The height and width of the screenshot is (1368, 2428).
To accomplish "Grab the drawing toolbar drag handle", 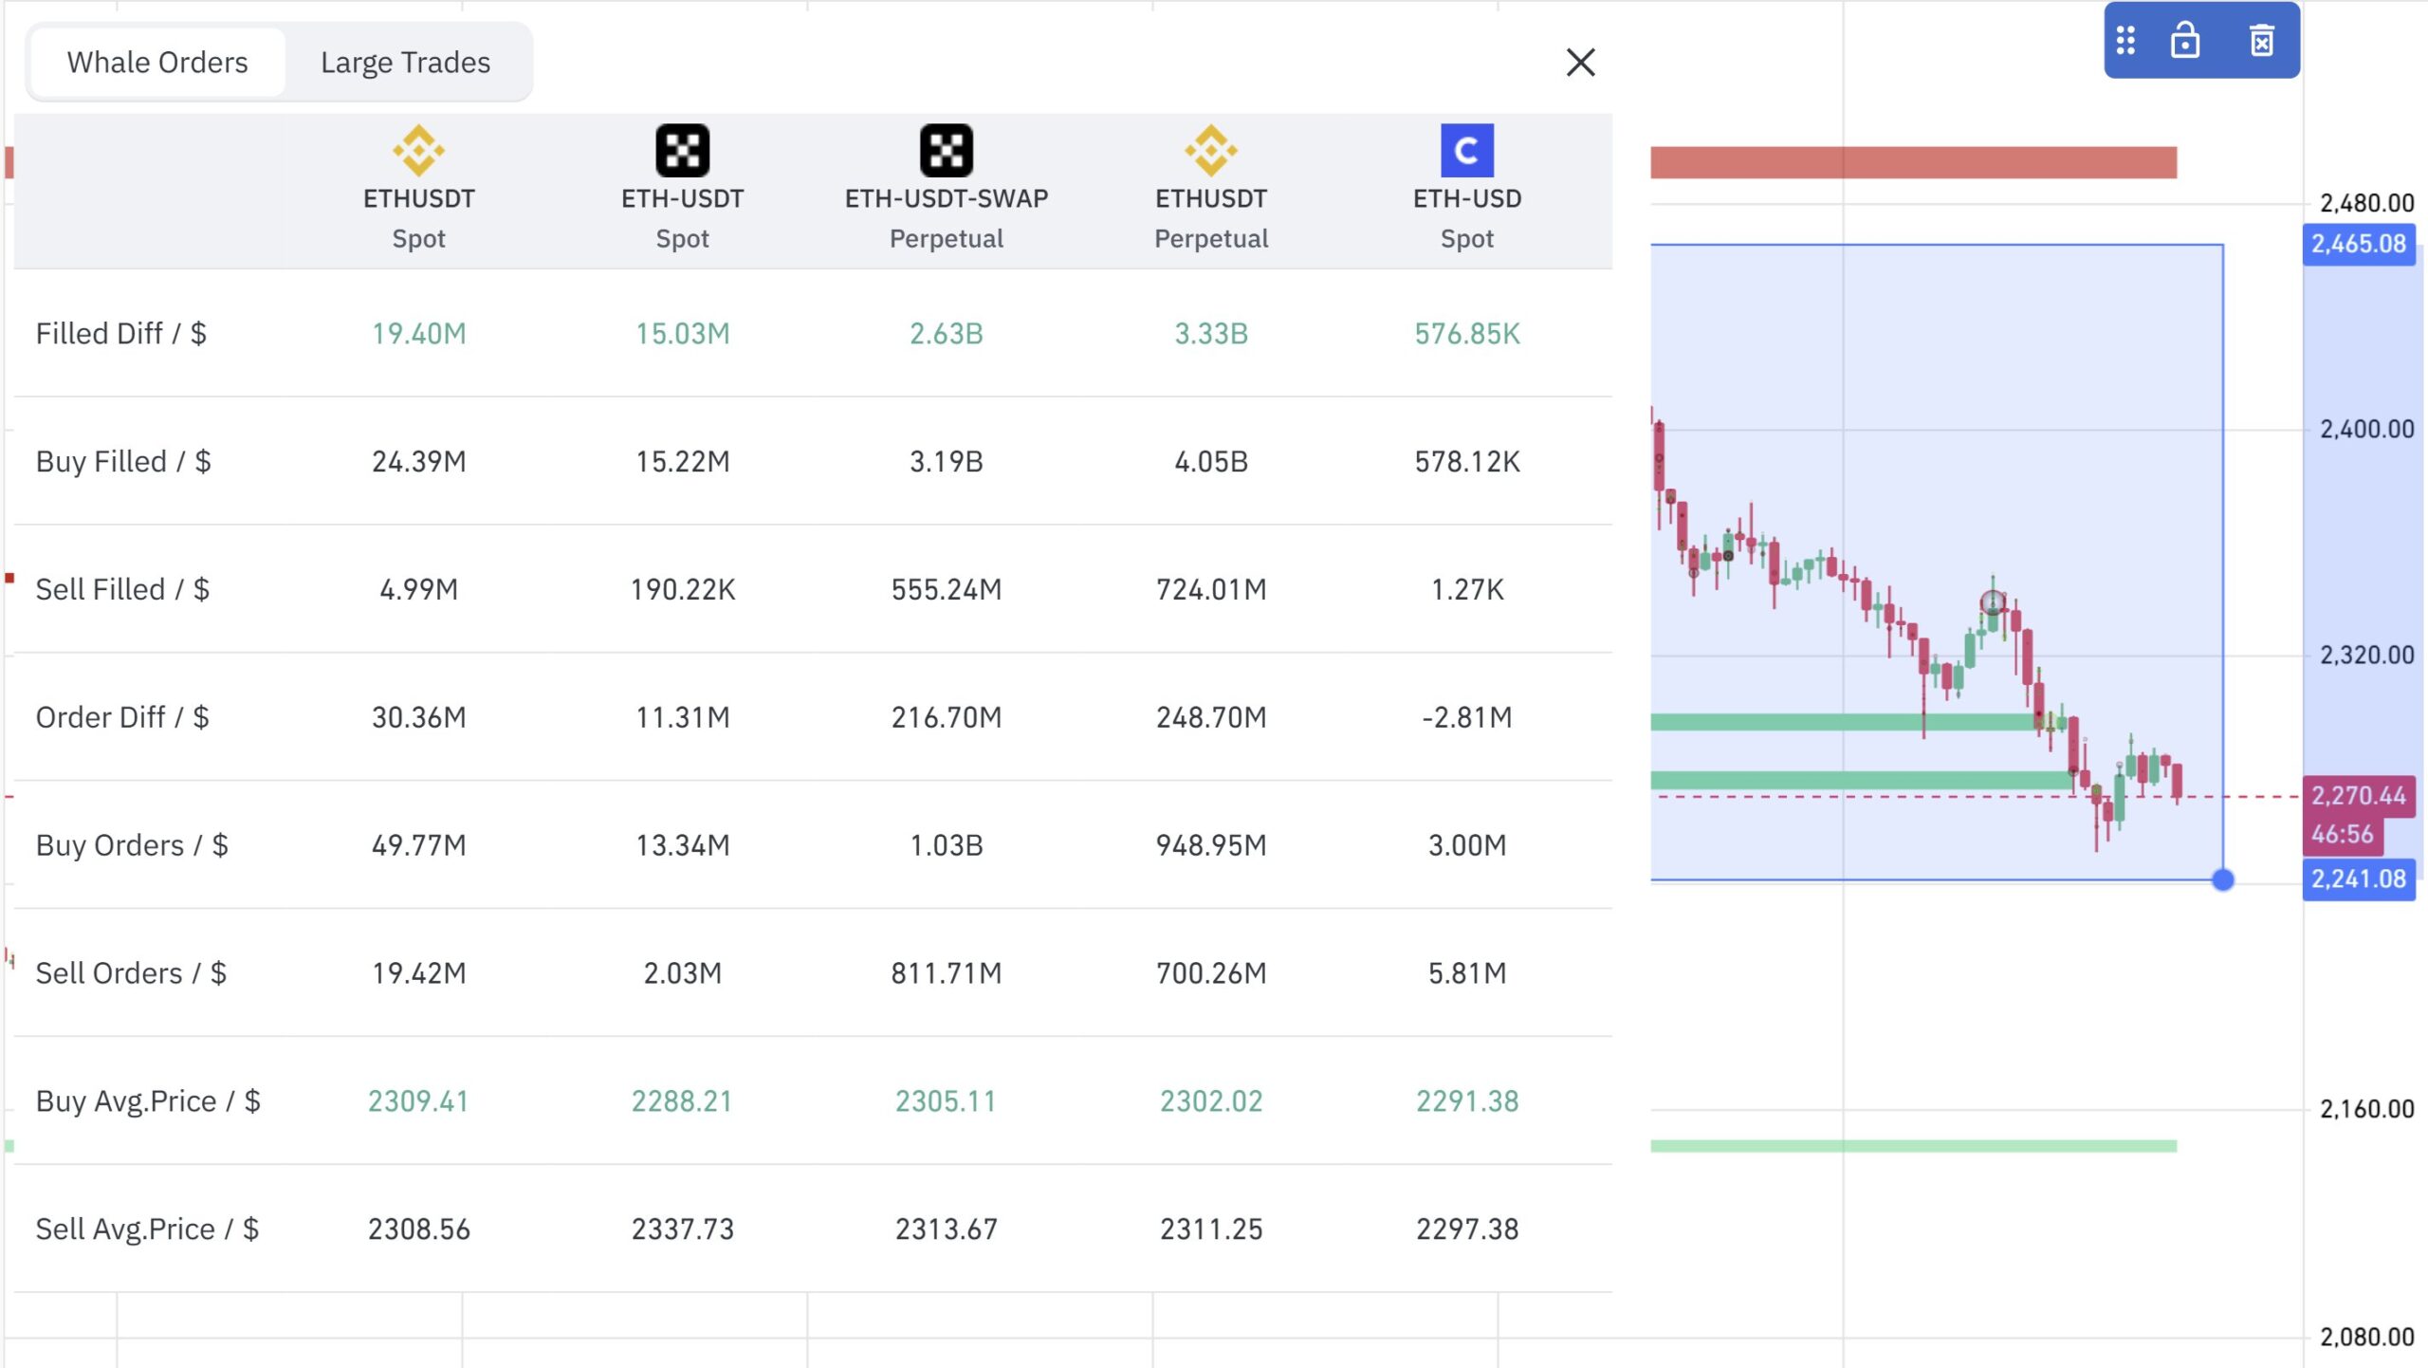I will tap(2125, 41).
